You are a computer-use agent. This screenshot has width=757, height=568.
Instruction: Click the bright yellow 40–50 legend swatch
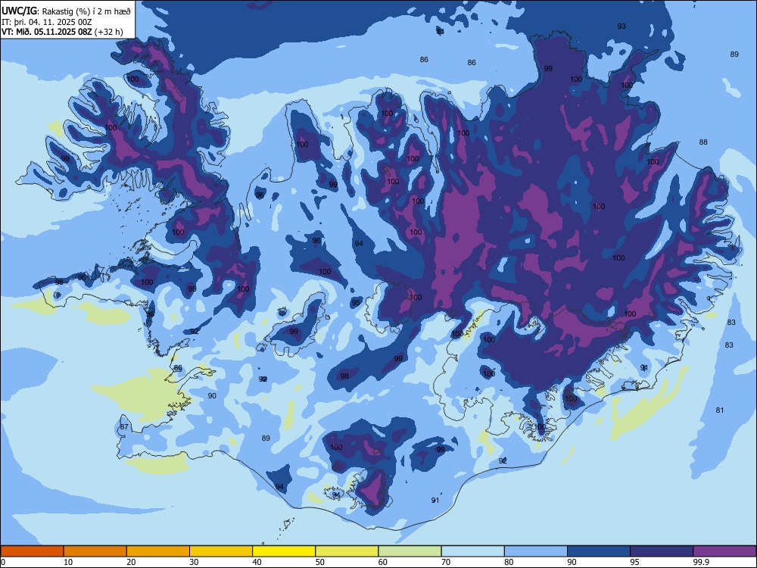pos(284,551)
